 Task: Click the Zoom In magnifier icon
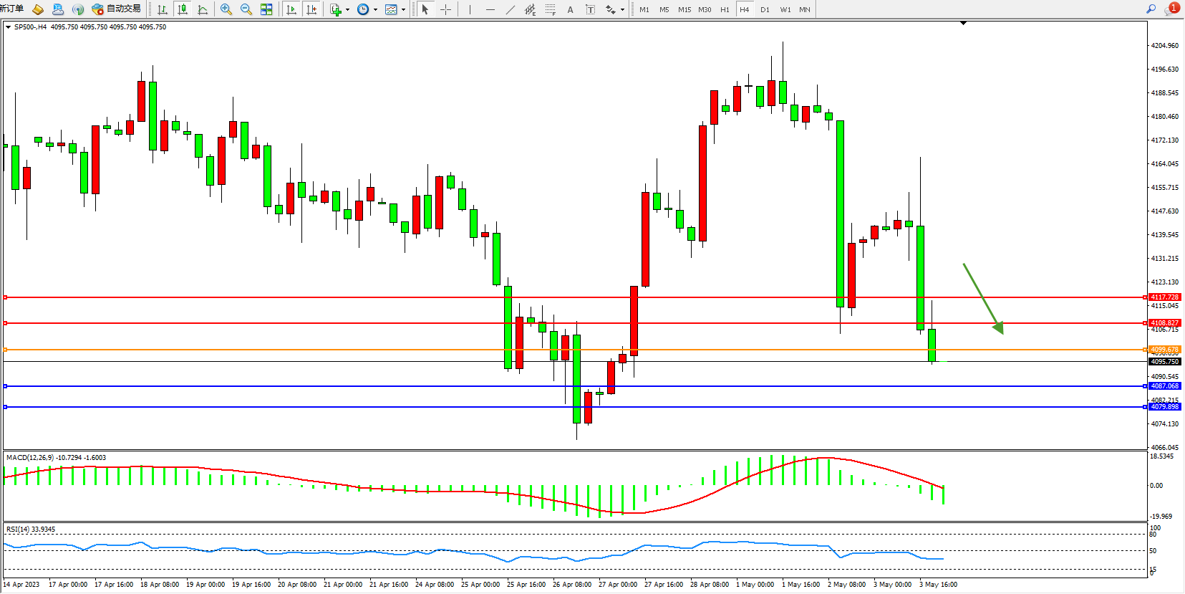pyautogui.click(x=226, y=9)
